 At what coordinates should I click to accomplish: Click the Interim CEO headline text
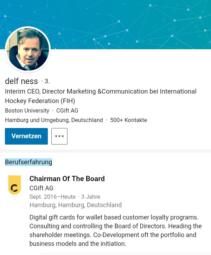[101, 91]
